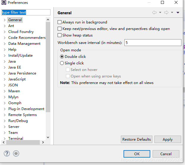Select Terminal category
The width and height of the screenshot is (185, 165).
(x=15, y=138)
